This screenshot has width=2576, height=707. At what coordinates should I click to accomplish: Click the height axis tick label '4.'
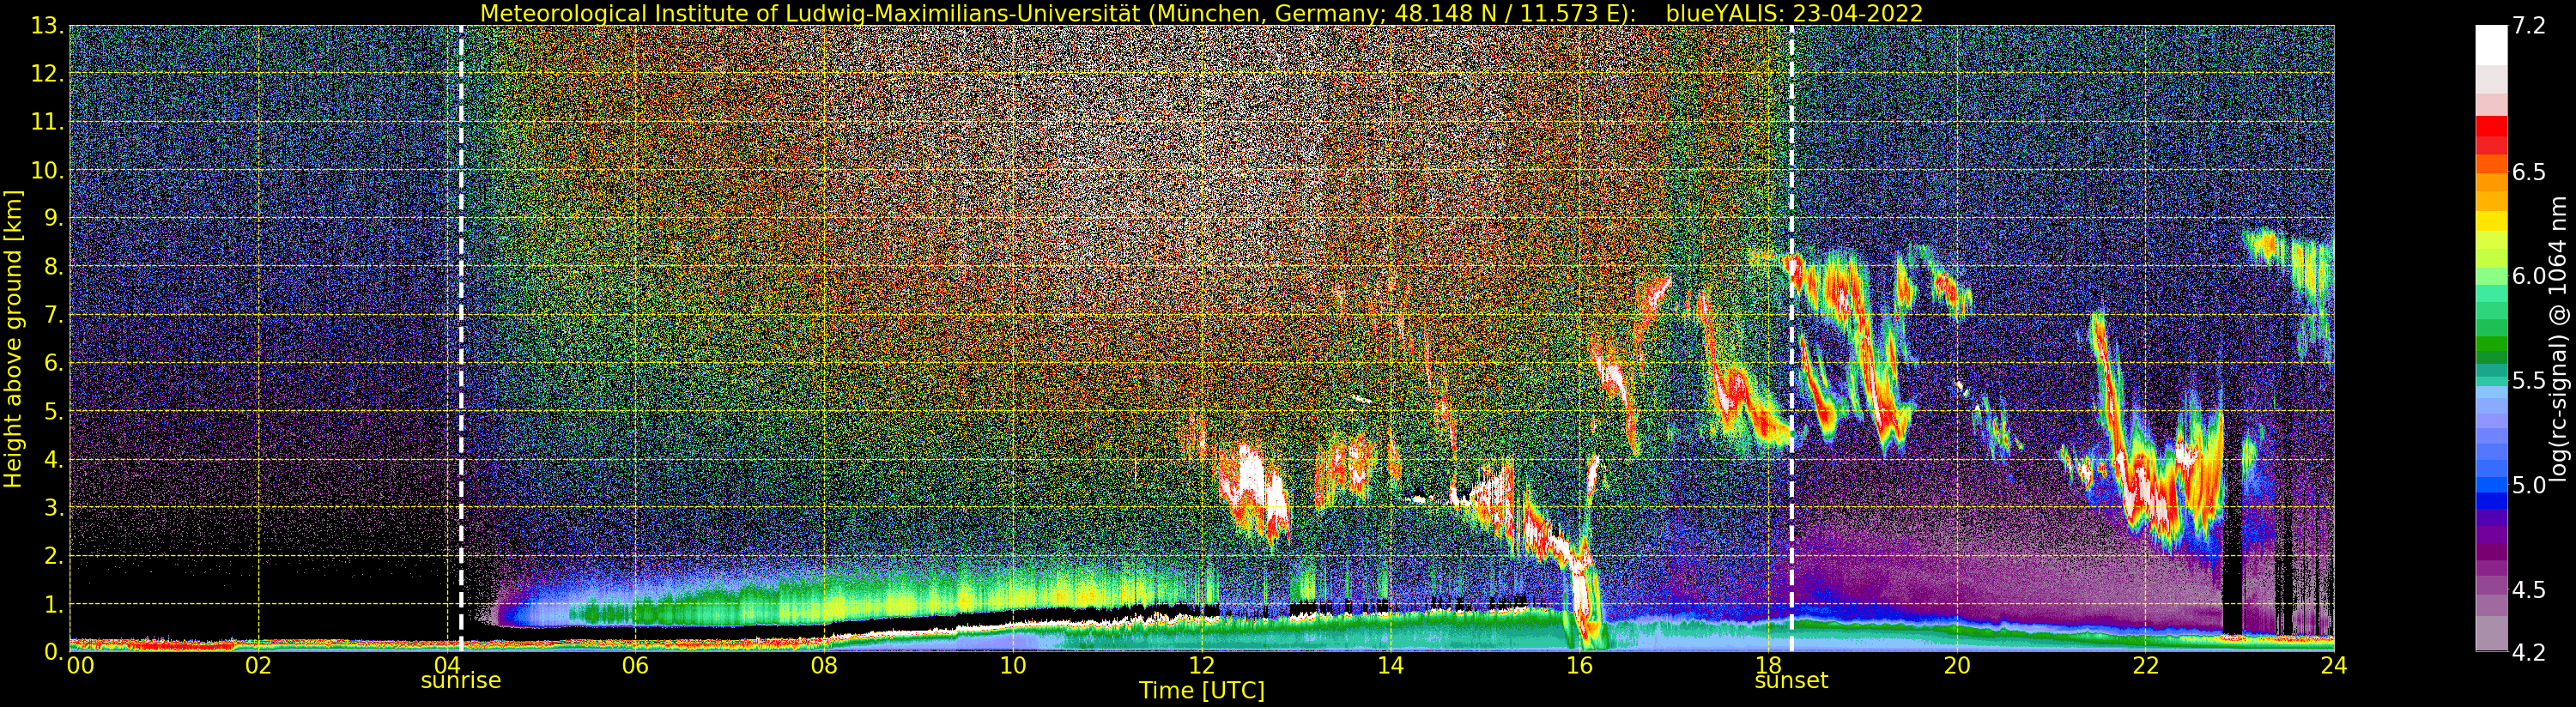tap(53, 459)
